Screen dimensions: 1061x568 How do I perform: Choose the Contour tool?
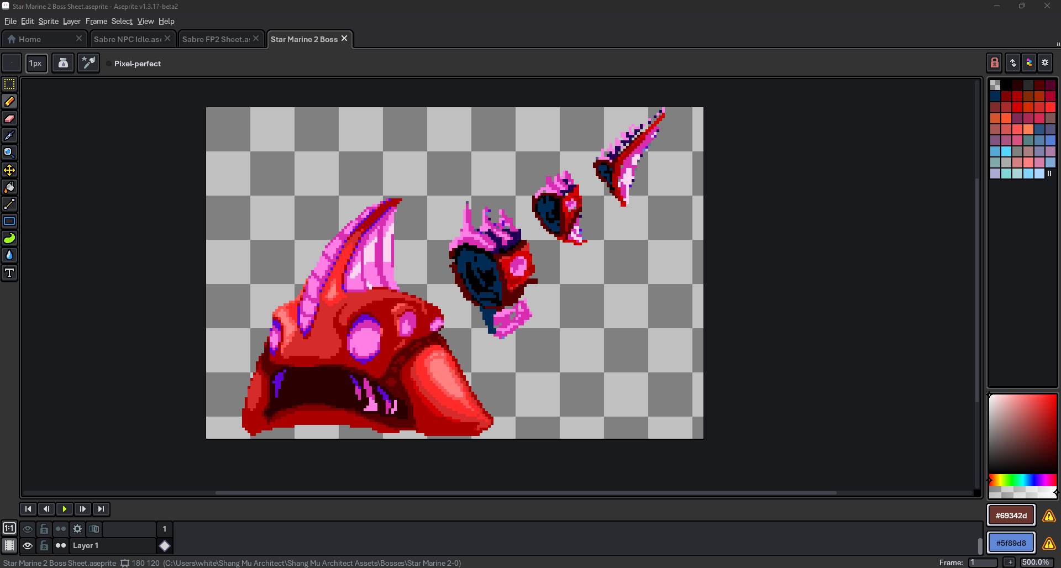coord(9,239)
